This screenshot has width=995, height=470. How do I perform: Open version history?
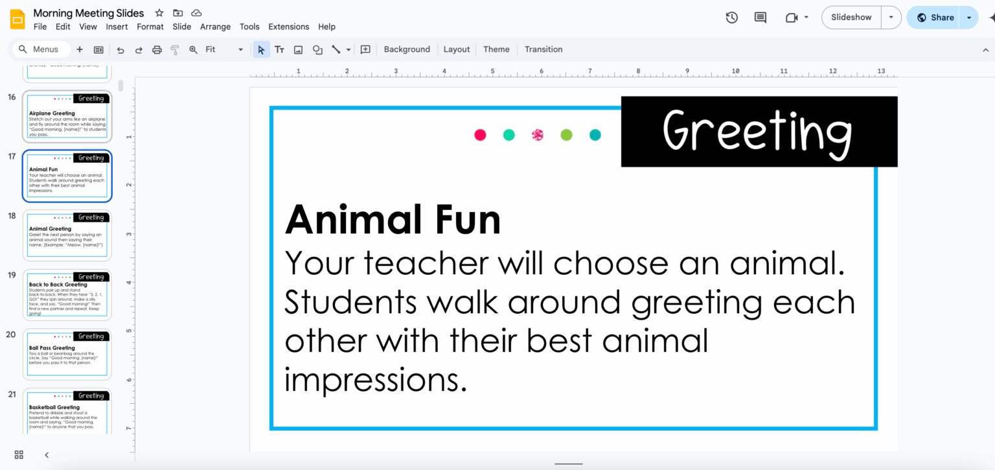(x=731, y=18)
